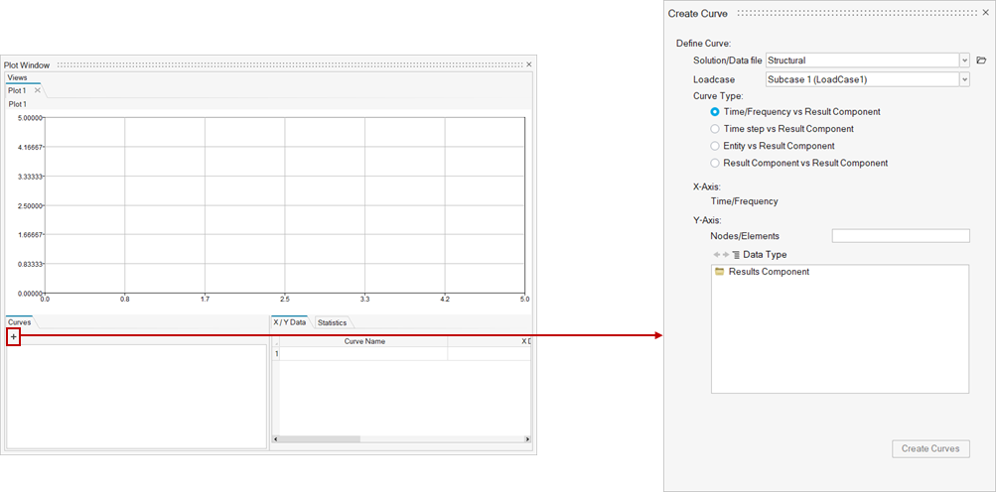Open the X / Y Data tab
996x492 pixels.
pyautogui.click(x=290, y=323)
